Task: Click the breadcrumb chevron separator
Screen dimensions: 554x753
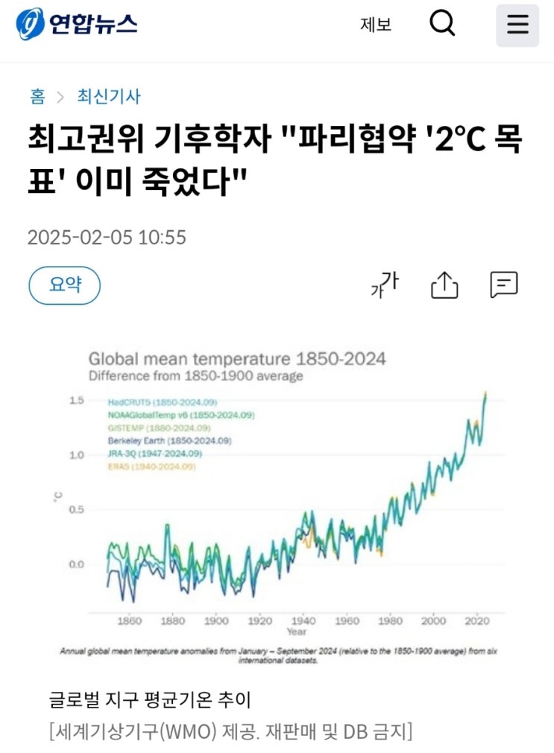Action: pos(61,97)
